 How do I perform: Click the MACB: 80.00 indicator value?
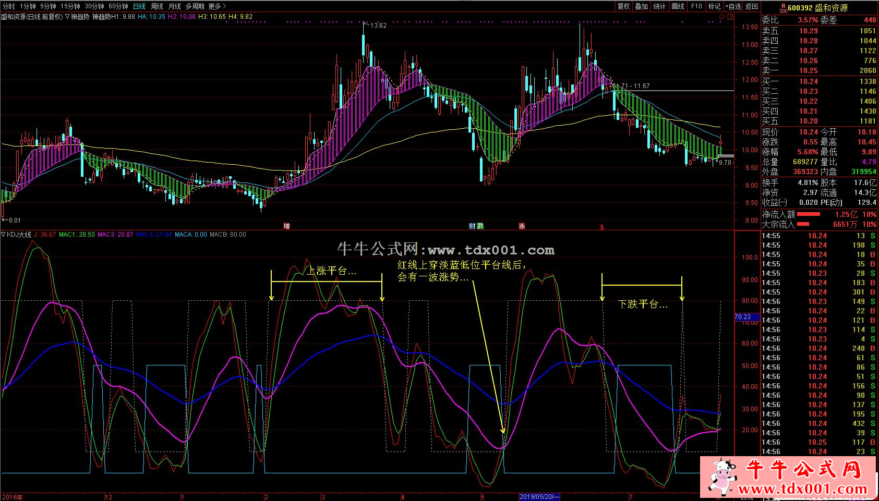click(x=228, y=235)
